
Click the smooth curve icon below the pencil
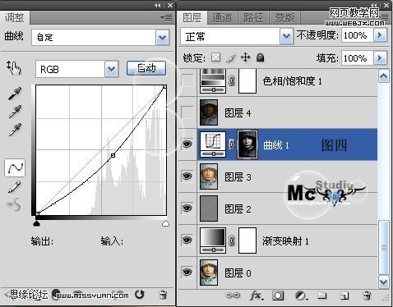(14, 205)
